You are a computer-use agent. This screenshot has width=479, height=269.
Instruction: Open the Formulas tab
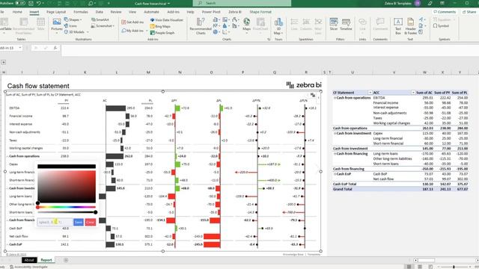point(81,12)
